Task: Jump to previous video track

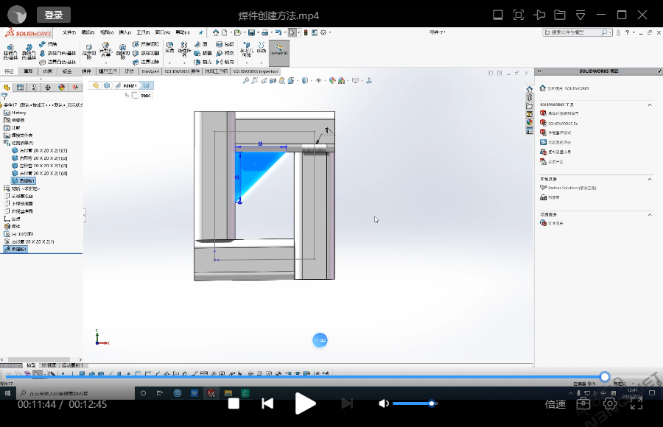Action: coord(267,403)
